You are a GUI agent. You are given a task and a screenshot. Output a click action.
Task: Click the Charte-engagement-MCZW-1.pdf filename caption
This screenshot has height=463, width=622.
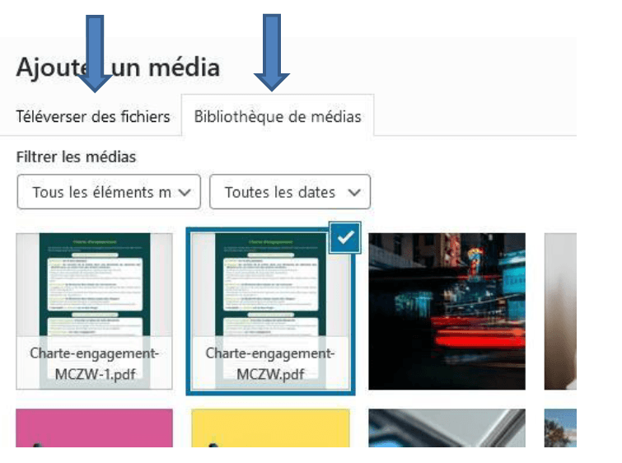(x=94, y=362)
